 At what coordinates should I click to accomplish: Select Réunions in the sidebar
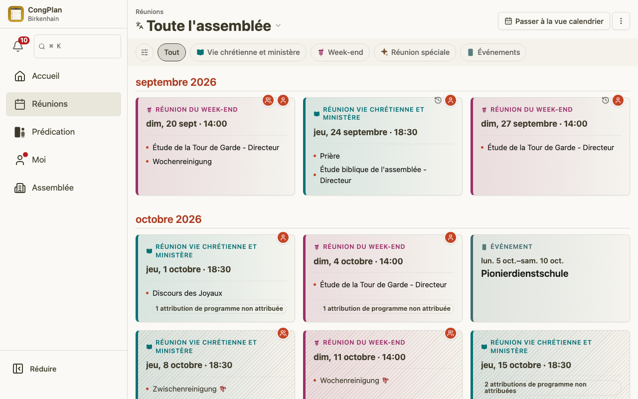[63, 104]
